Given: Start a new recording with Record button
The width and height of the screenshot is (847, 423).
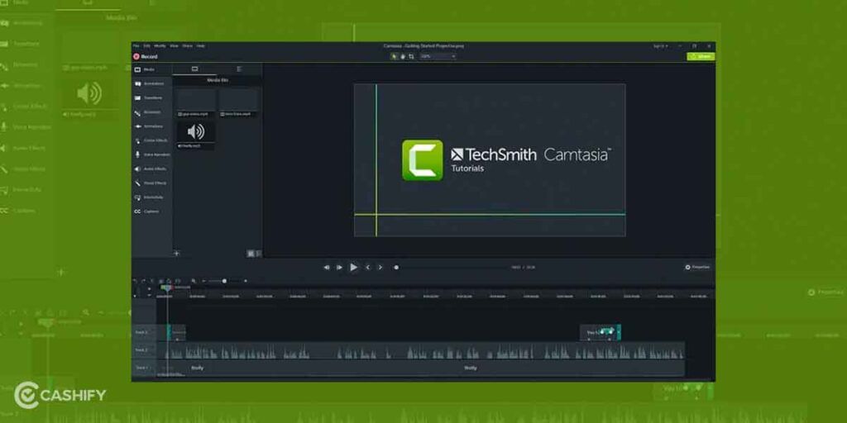Looking at the screenshot, I should point(146,57).
